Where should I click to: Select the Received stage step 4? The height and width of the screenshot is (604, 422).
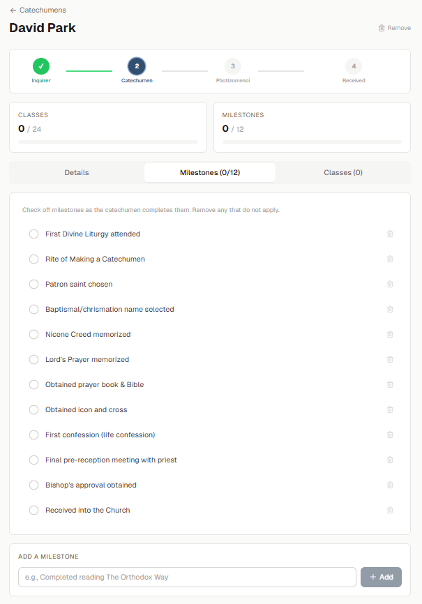tap(354, 66)
